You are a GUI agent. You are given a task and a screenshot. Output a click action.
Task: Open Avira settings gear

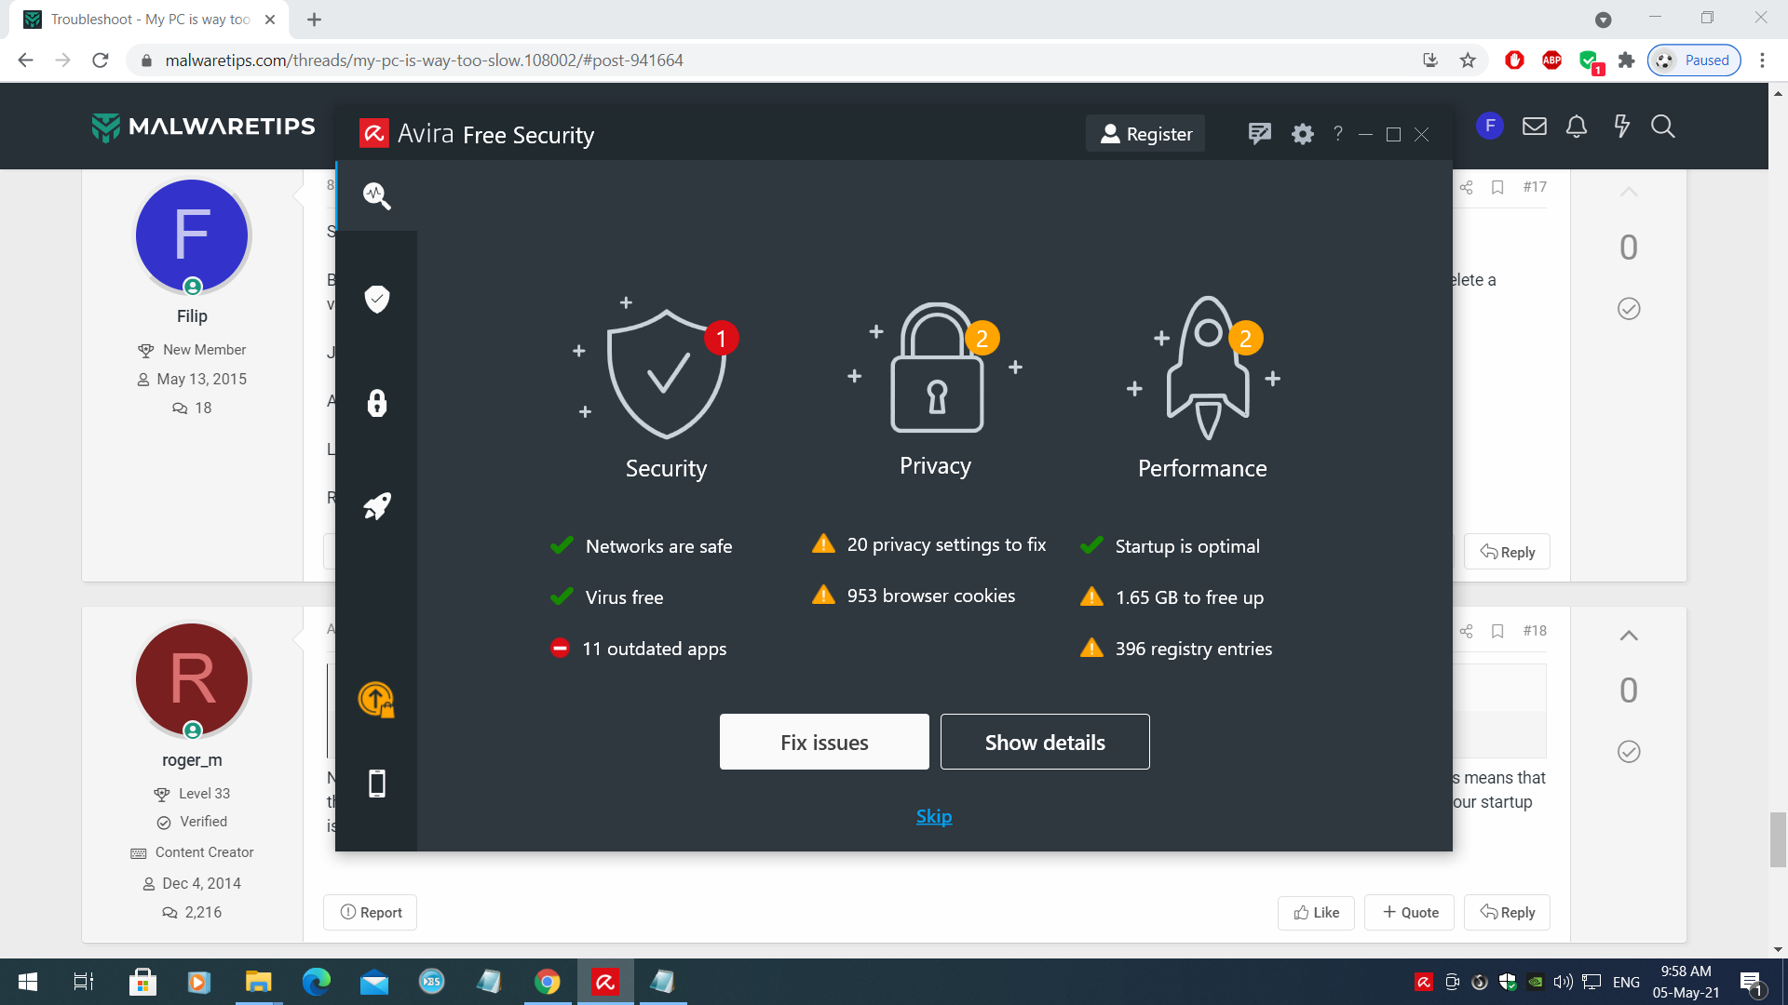click(x=1302, y=134)
